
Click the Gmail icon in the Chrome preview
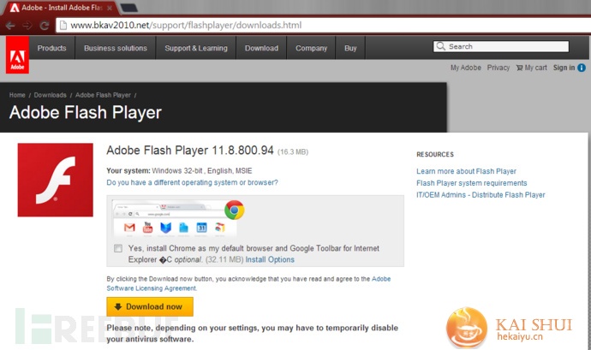pyautogui.click(x=129, y=227)
